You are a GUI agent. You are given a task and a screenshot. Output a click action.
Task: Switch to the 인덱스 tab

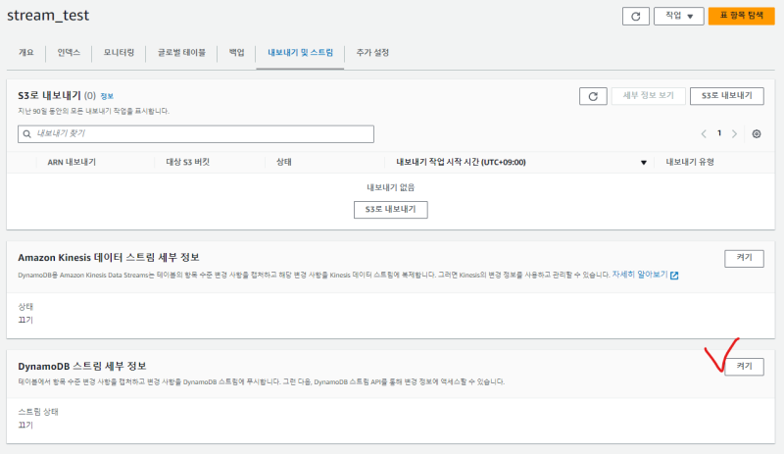pyautogui.click(x=69, y=53)
